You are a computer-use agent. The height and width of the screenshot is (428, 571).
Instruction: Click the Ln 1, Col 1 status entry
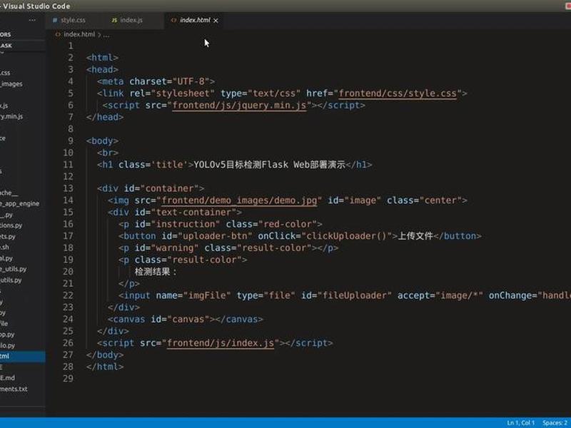[x=520, y=422]
